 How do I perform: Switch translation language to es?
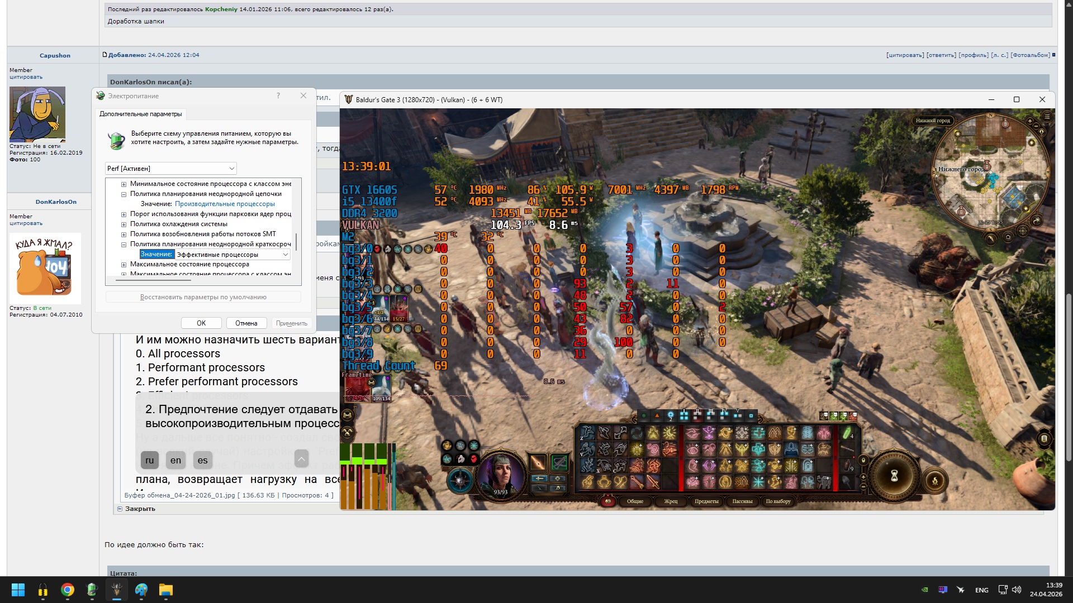[202, 460]
